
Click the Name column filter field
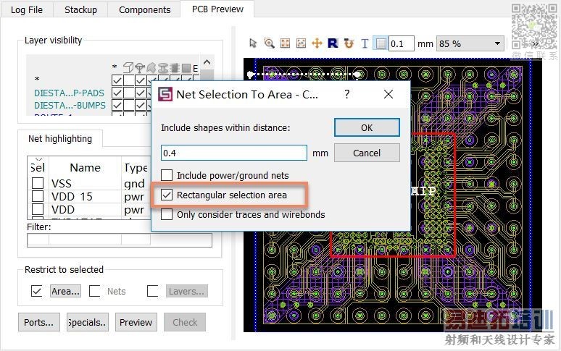pos(85,240)
